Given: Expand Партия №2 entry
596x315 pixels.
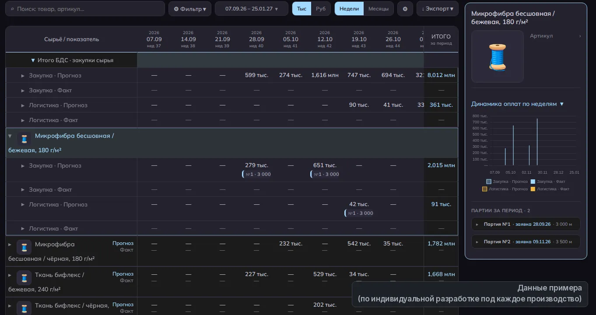Looking at the screenshot, I should click(x=526, y=241).
